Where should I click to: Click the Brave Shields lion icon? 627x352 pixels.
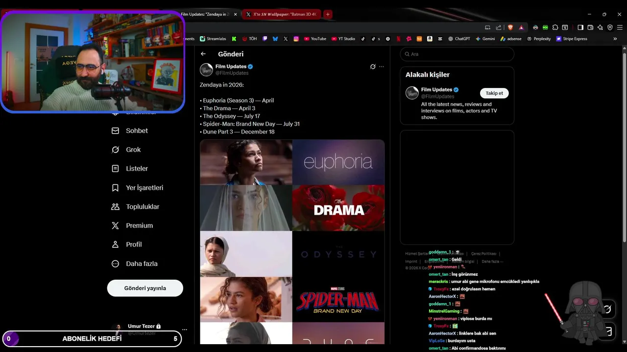(510, 27)
